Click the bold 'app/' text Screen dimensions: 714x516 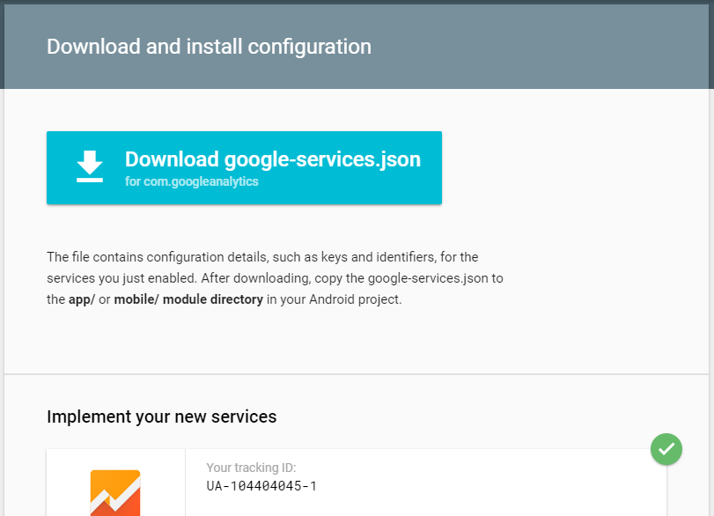tap(82, 299)
